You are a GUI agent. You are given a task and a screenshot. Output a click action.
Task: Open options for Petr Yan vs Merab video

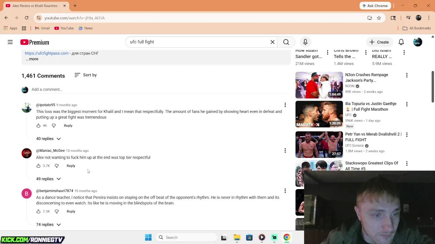tap(407, 135)
